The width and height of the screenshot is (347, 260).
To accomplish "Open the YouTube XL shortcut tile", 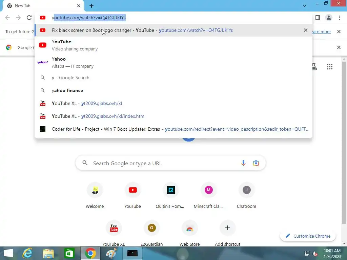I will pos(114,233).
